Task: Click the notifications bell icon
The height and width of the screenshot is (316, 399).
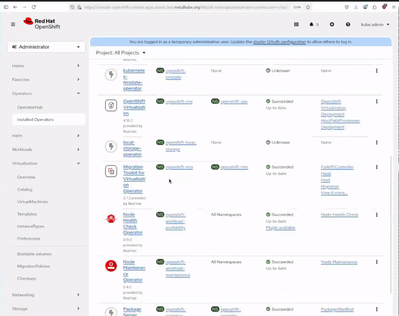Action: click(311, 25)
